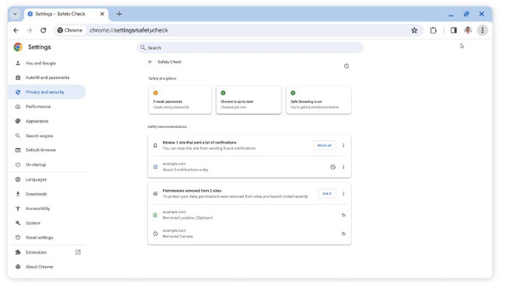The width and height of the screenshot is (505, 283).
Task: Open About Chrome page
Action: pos(47,267)
